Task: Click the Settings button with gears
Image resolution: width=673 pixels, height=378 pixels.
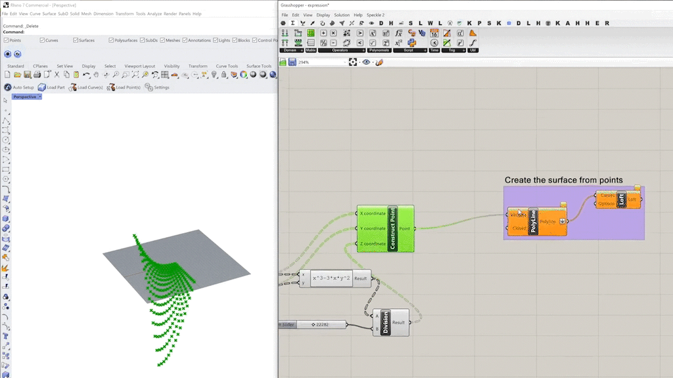Action: (157, 87)
